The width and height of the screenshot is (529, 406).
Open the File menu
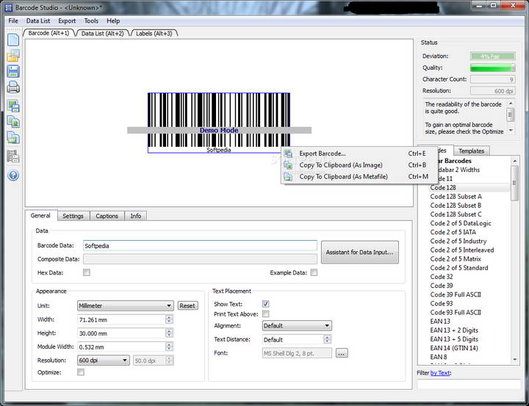point(13,21)
